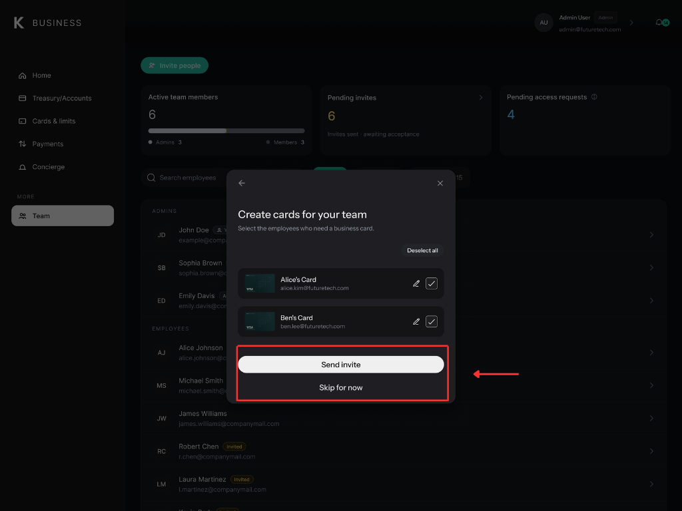Click the admin@futuretech.com email text
Image resolution: width=682 pixels, height=511 pixels.
(590, 29)
